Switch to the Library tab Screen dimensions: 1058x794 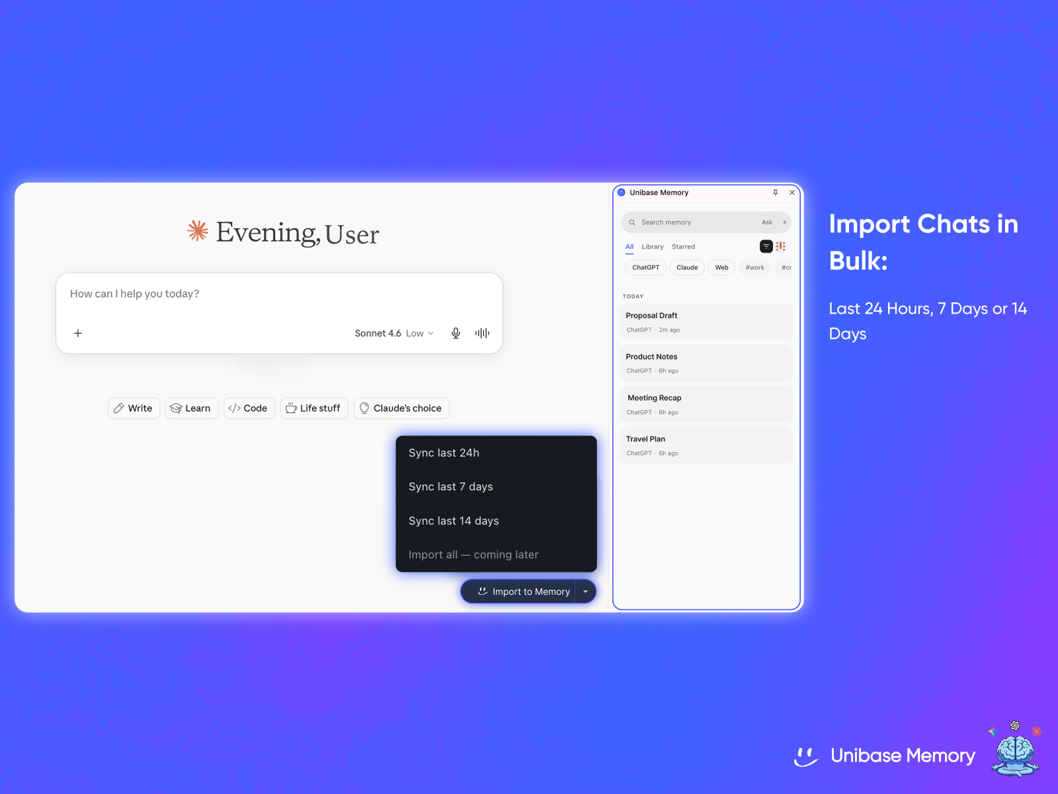tap(653, 247)
